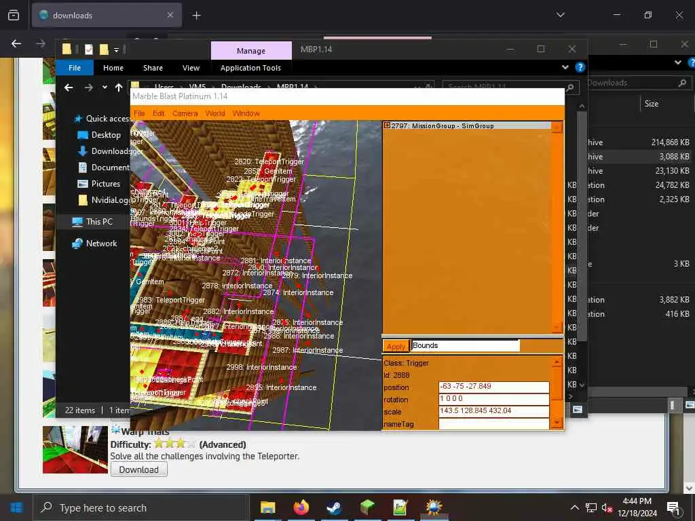Open the browser tab list chevron
695x521 pixels.
pyautogui.click(x=560, y=15)
